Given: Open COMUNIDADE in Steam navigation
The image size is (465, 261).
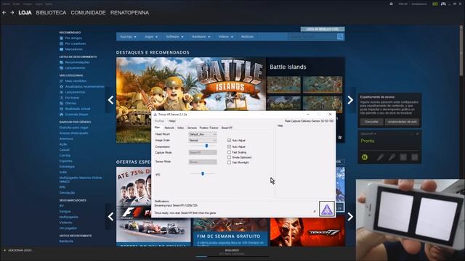Looking at the screenshot, I should [88, 13].
